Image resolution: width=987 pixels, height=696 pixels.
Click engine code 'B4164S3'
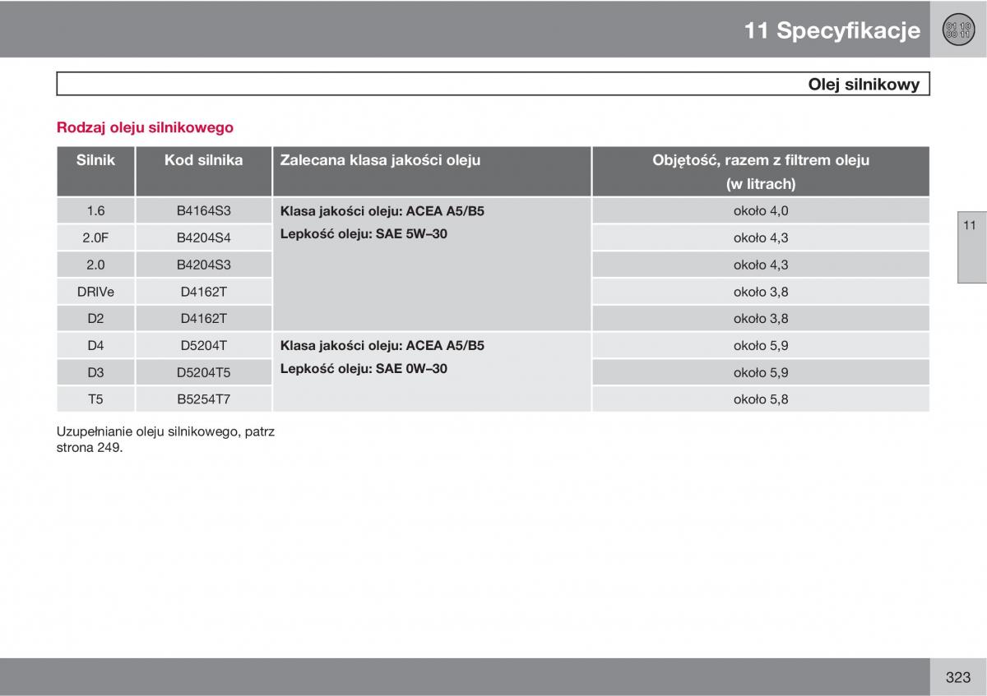pyautogui.click(x=203, y=210)
